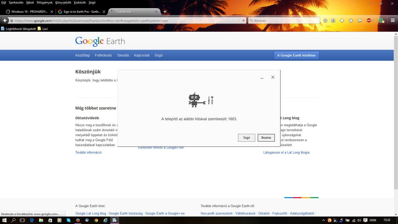Open a new tab with plus button
The width and height of the screenshot is (398, 224).
point(165,12)
